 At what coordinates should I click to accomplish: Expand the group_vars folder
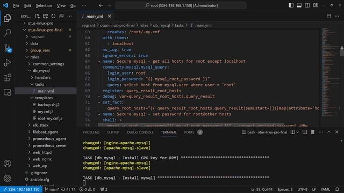click(x=27, y=50)
